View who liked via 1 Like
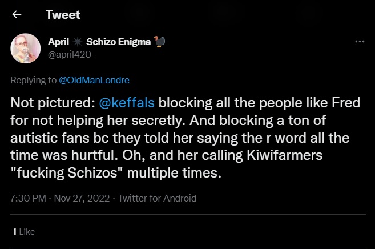 [23, 232]
